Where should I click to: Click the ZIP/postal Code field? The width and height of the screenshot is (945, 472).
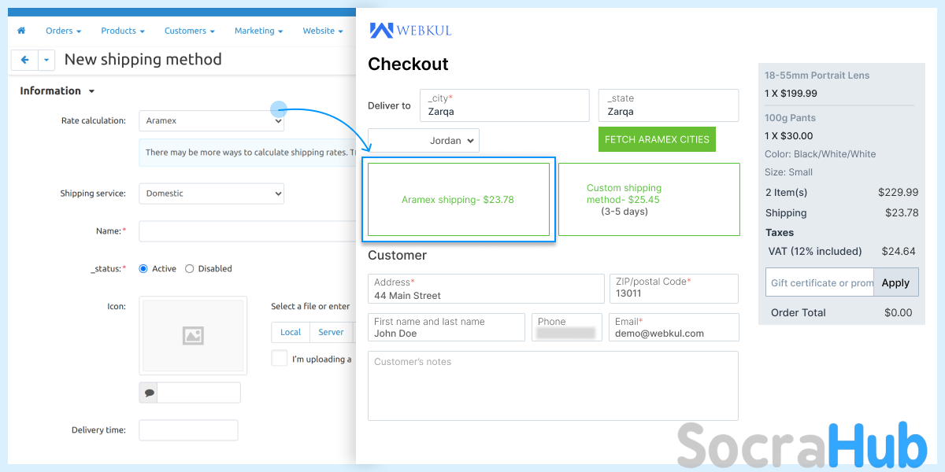point(674,289)
